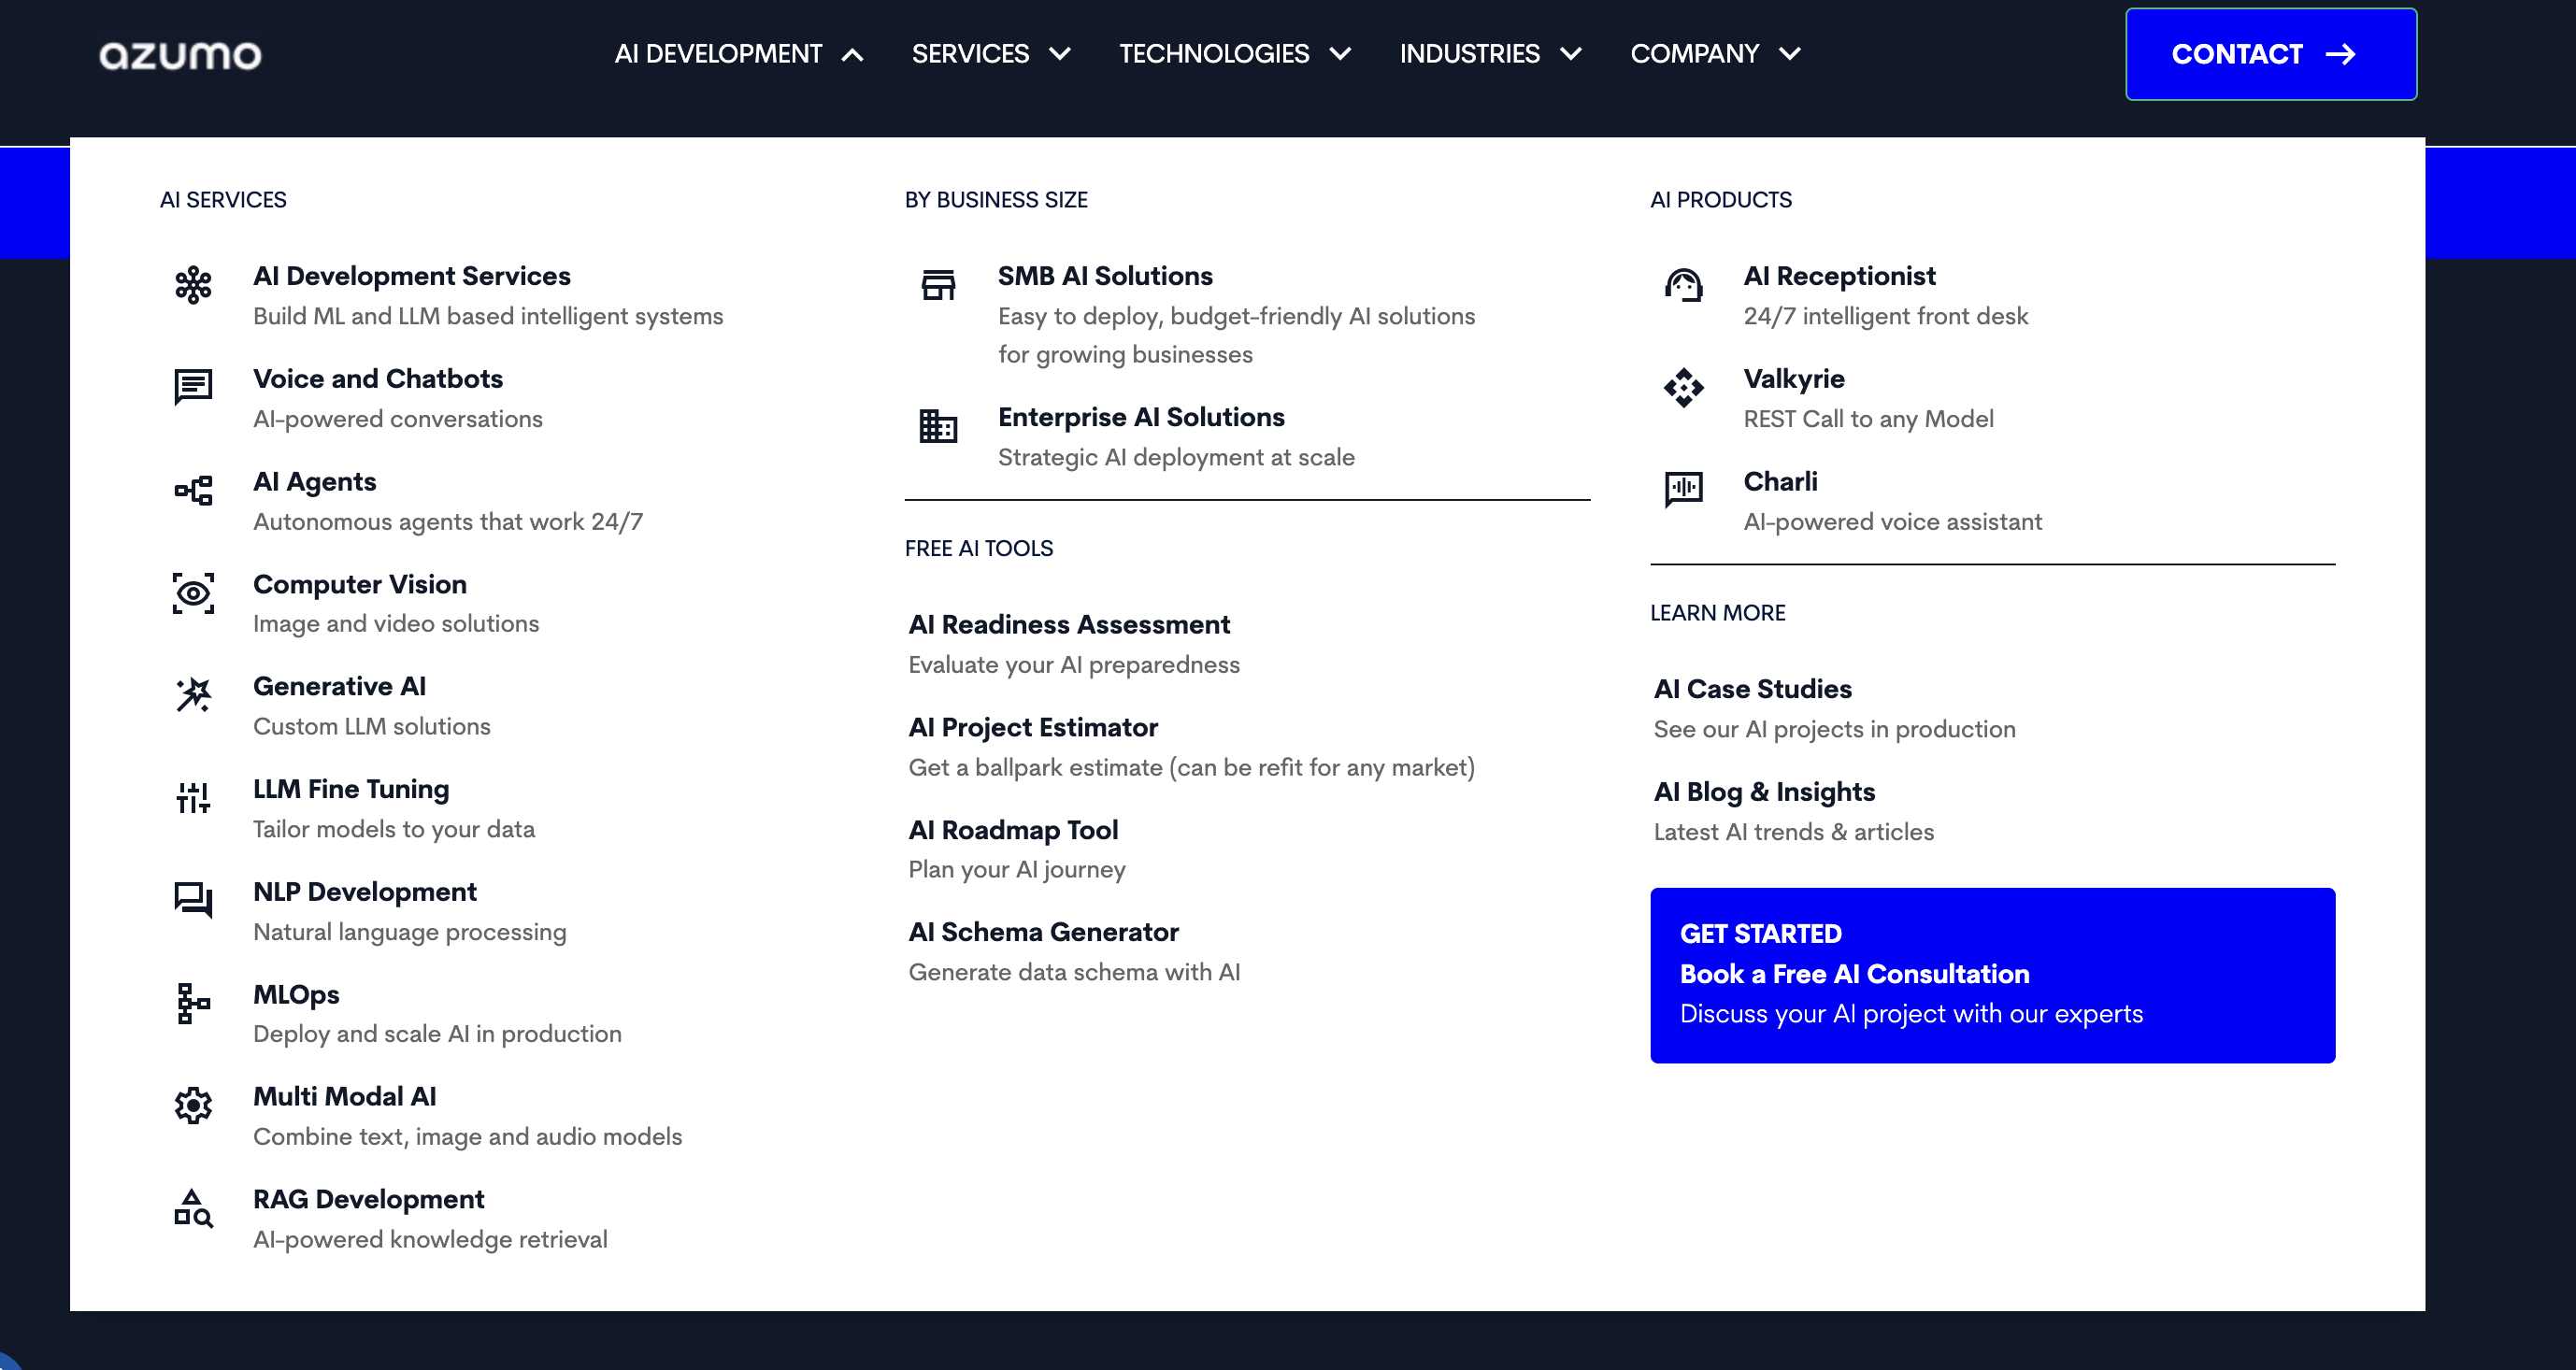
Task: Click the NLP Development speech bubbles icon
Action: [193, 900]
